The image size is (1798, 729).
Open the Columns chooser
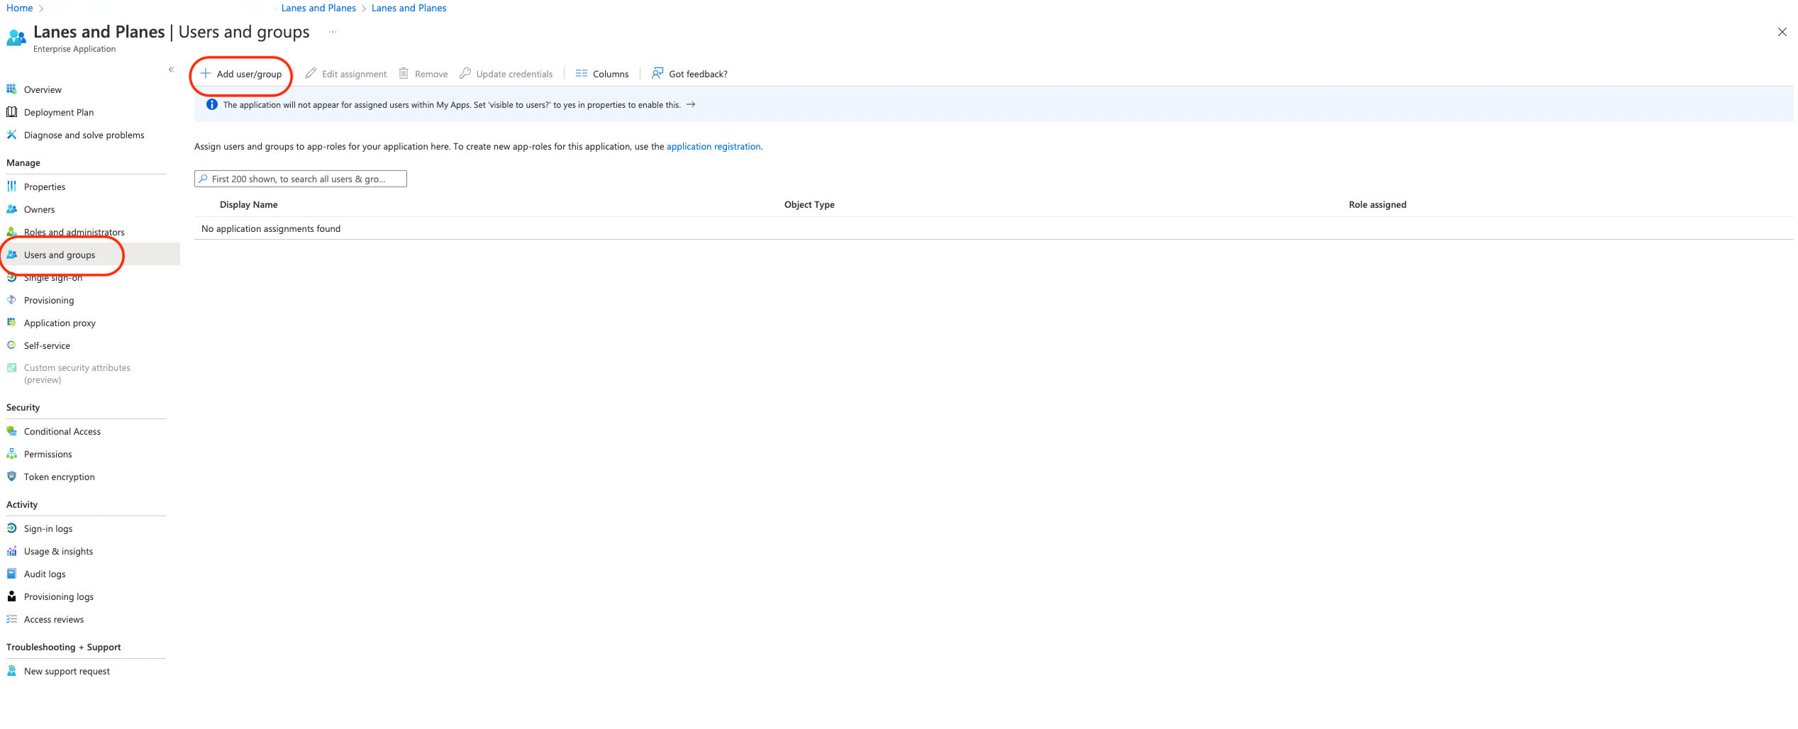602,74
